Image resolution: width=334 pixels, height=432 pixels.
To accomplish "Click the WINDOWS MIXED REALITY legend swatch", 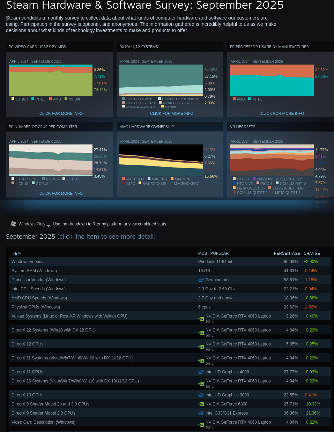I will [x=254, y=179].
